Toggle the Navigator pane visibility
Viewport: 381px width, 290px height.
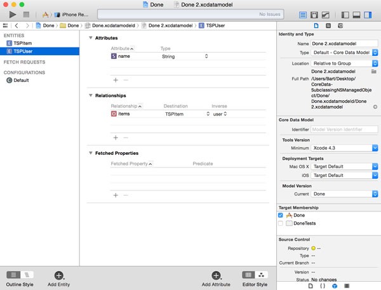[345, 15]
